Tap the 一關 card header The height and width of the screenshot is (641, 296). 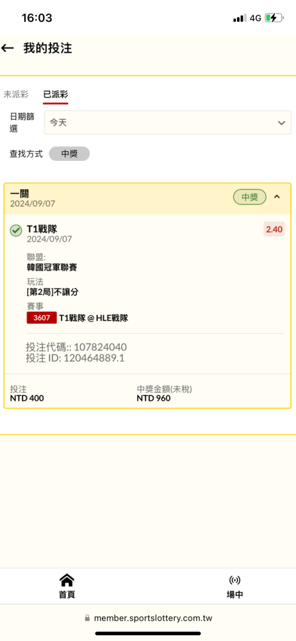coord(148,198)
